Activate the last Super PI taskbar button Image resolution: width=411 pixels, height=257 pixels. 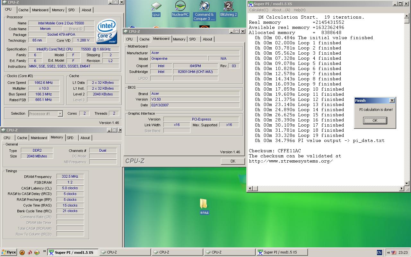281,252
